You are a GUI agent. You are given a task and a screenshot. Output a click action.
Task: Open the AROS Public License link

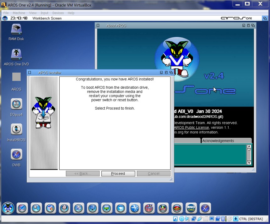(191, 128)
